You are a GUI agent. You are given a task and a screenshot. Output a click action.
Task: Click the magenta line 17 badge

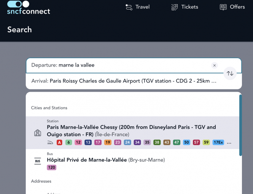[x=98, y=142]
